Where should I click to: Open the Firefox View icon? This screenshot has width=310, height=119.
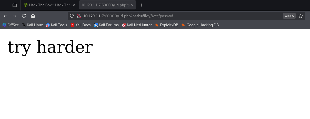pos(15,5)
